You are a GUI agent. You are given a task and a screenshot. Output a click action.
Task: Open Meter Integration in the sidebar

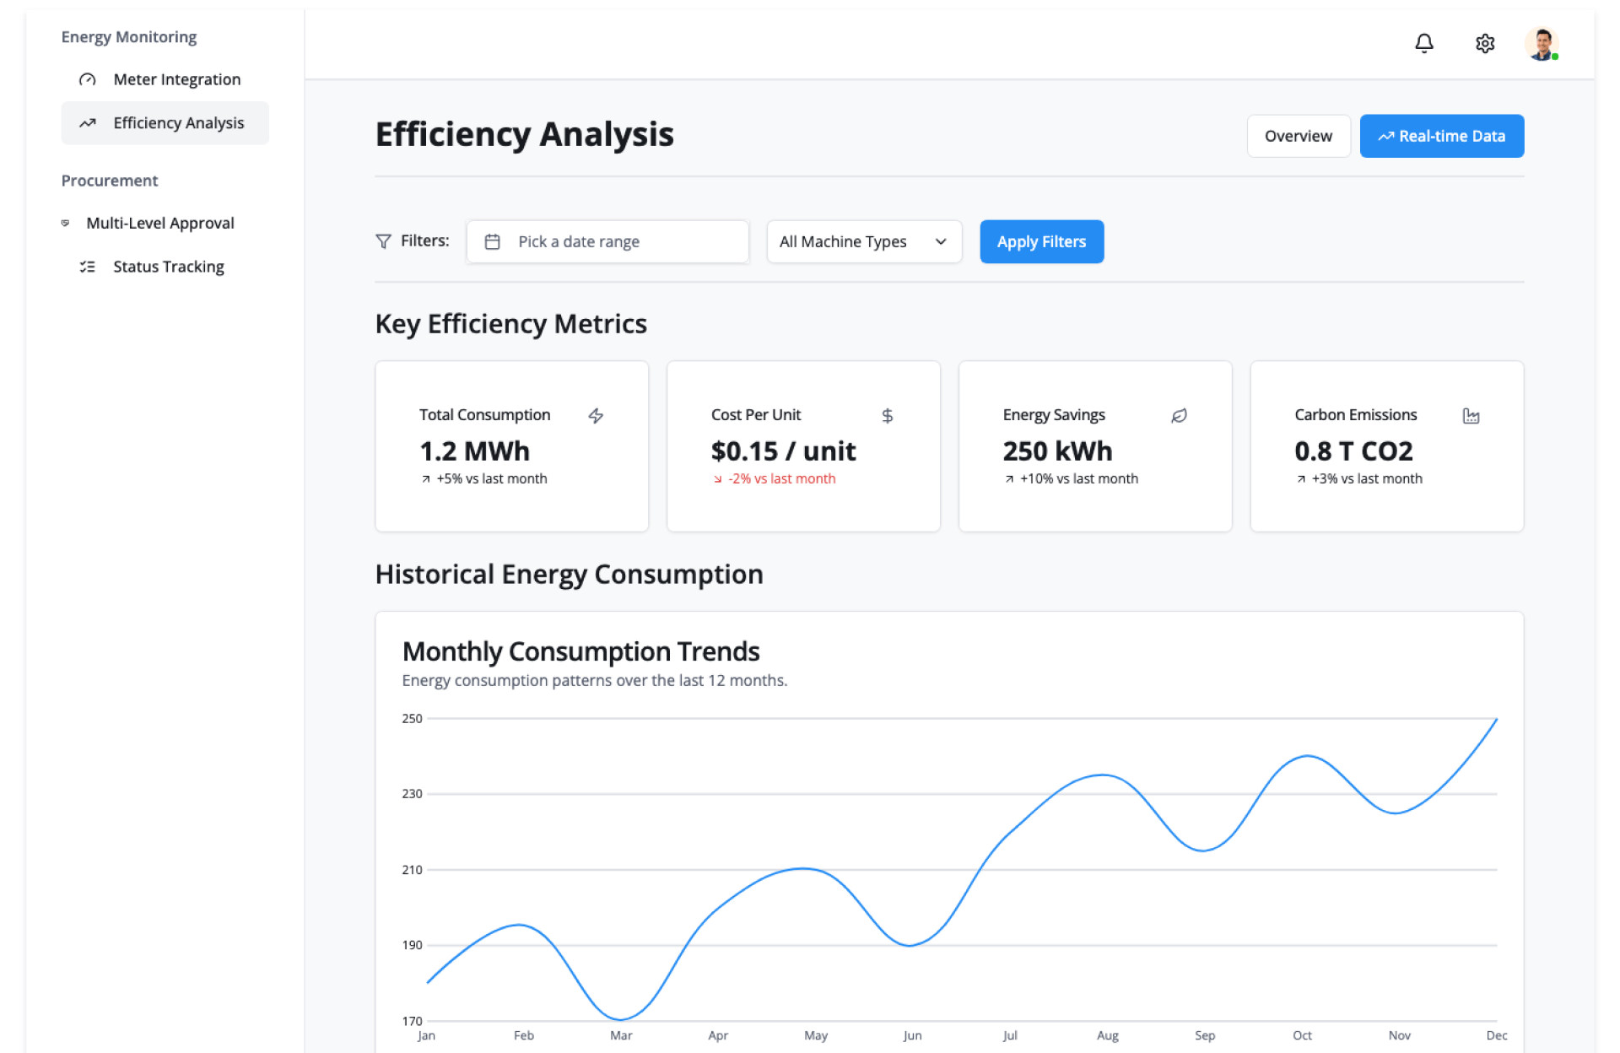point(176,79)
